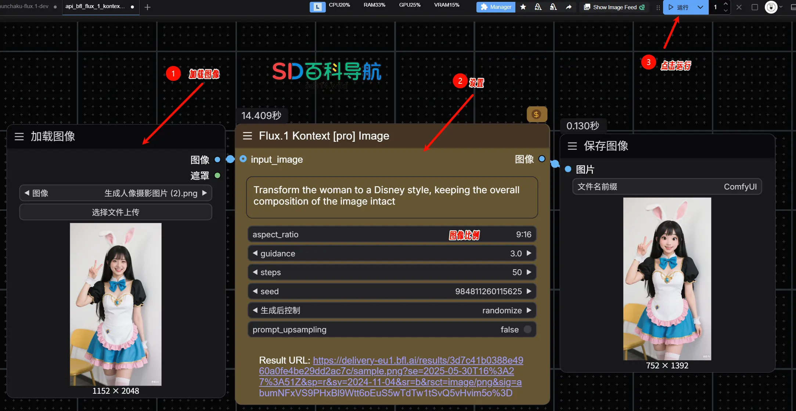Click the dollar sign API badge
This screenshot has width=796, height=411.
(537, 115)
